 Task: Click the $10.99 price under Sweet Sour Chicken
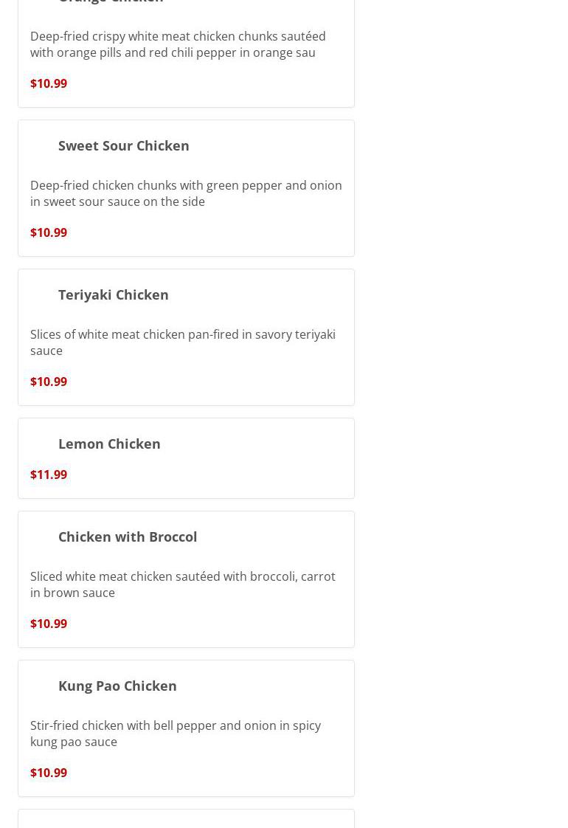click(49, 232)
